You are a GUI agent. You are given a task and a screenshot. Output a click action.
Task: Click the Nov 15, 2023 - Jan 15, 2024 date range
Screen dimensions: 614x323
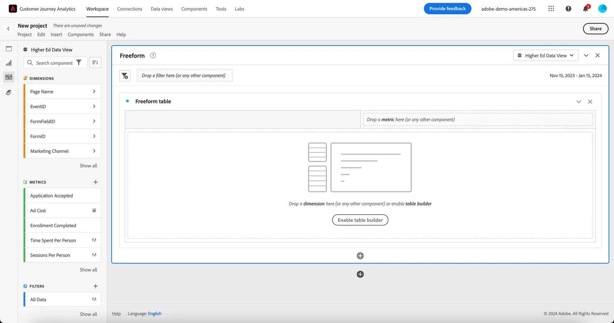(x=576, y=75)
